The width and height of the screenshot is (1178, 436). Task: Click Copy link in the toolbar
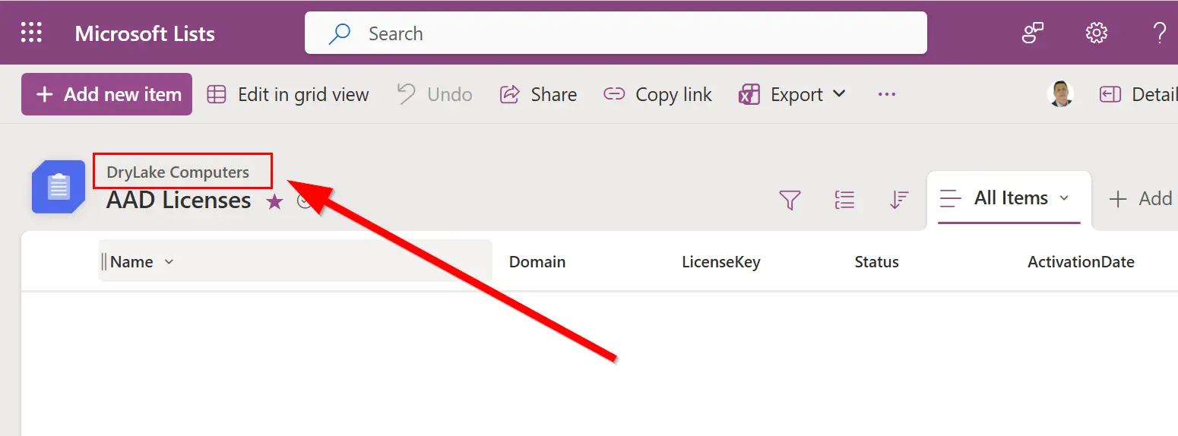657,94
